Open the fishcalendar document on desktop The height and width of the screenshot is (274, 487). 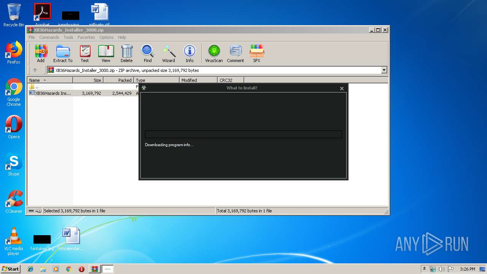[71, 239]
